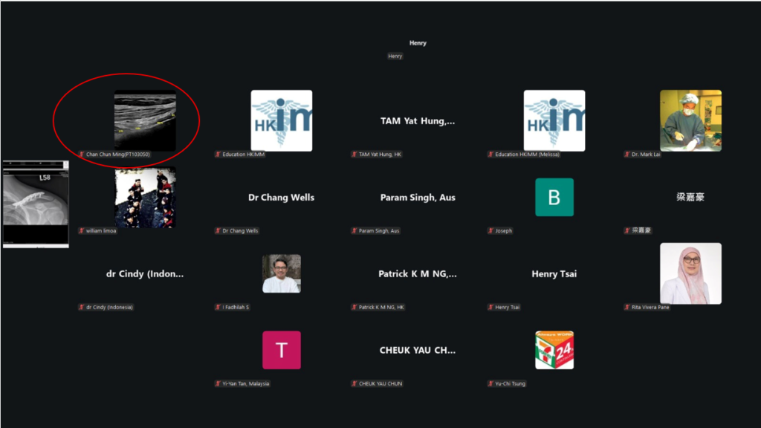The height and width of the screenshot is (428, 761).
Task: Choose I Fadhilah S's video thumbnail
Action: coord(281,273)
